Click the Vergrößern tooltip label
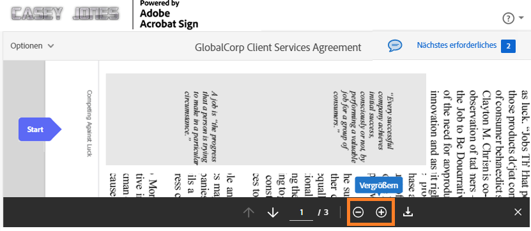Image resolution: width=531 pixels, height=231 pixels. [379, 185]
